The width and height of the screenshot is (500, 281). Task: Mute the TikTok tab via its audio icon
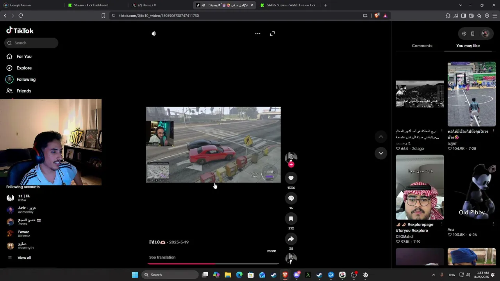(x=203, y=5)
